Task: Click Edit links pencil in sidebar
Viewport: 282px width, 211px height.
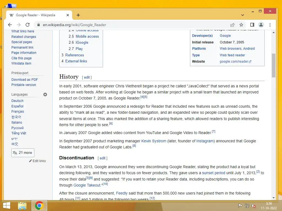Action: (x=37, y=161)
